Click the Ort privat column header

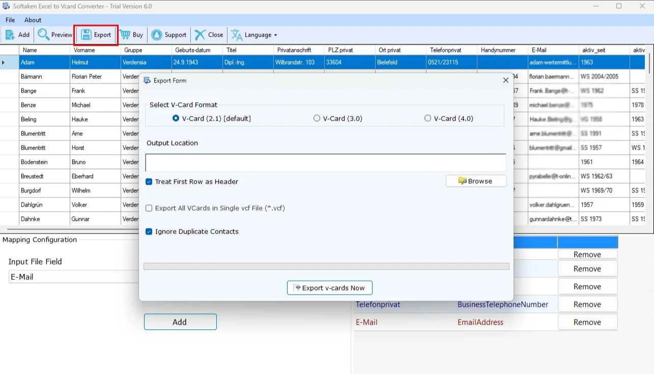401,50
